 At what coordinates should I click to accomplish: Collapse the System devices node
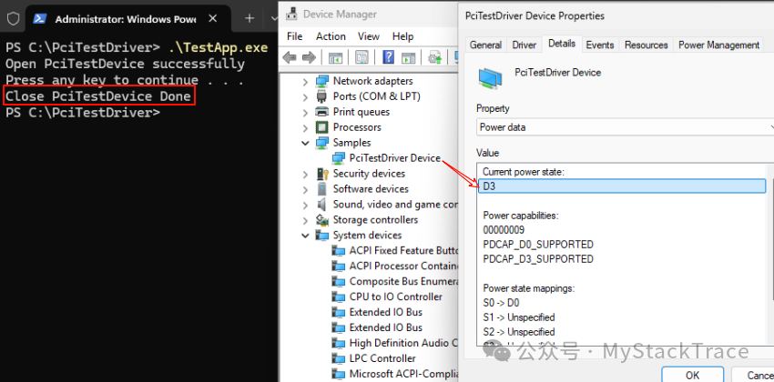306,236
